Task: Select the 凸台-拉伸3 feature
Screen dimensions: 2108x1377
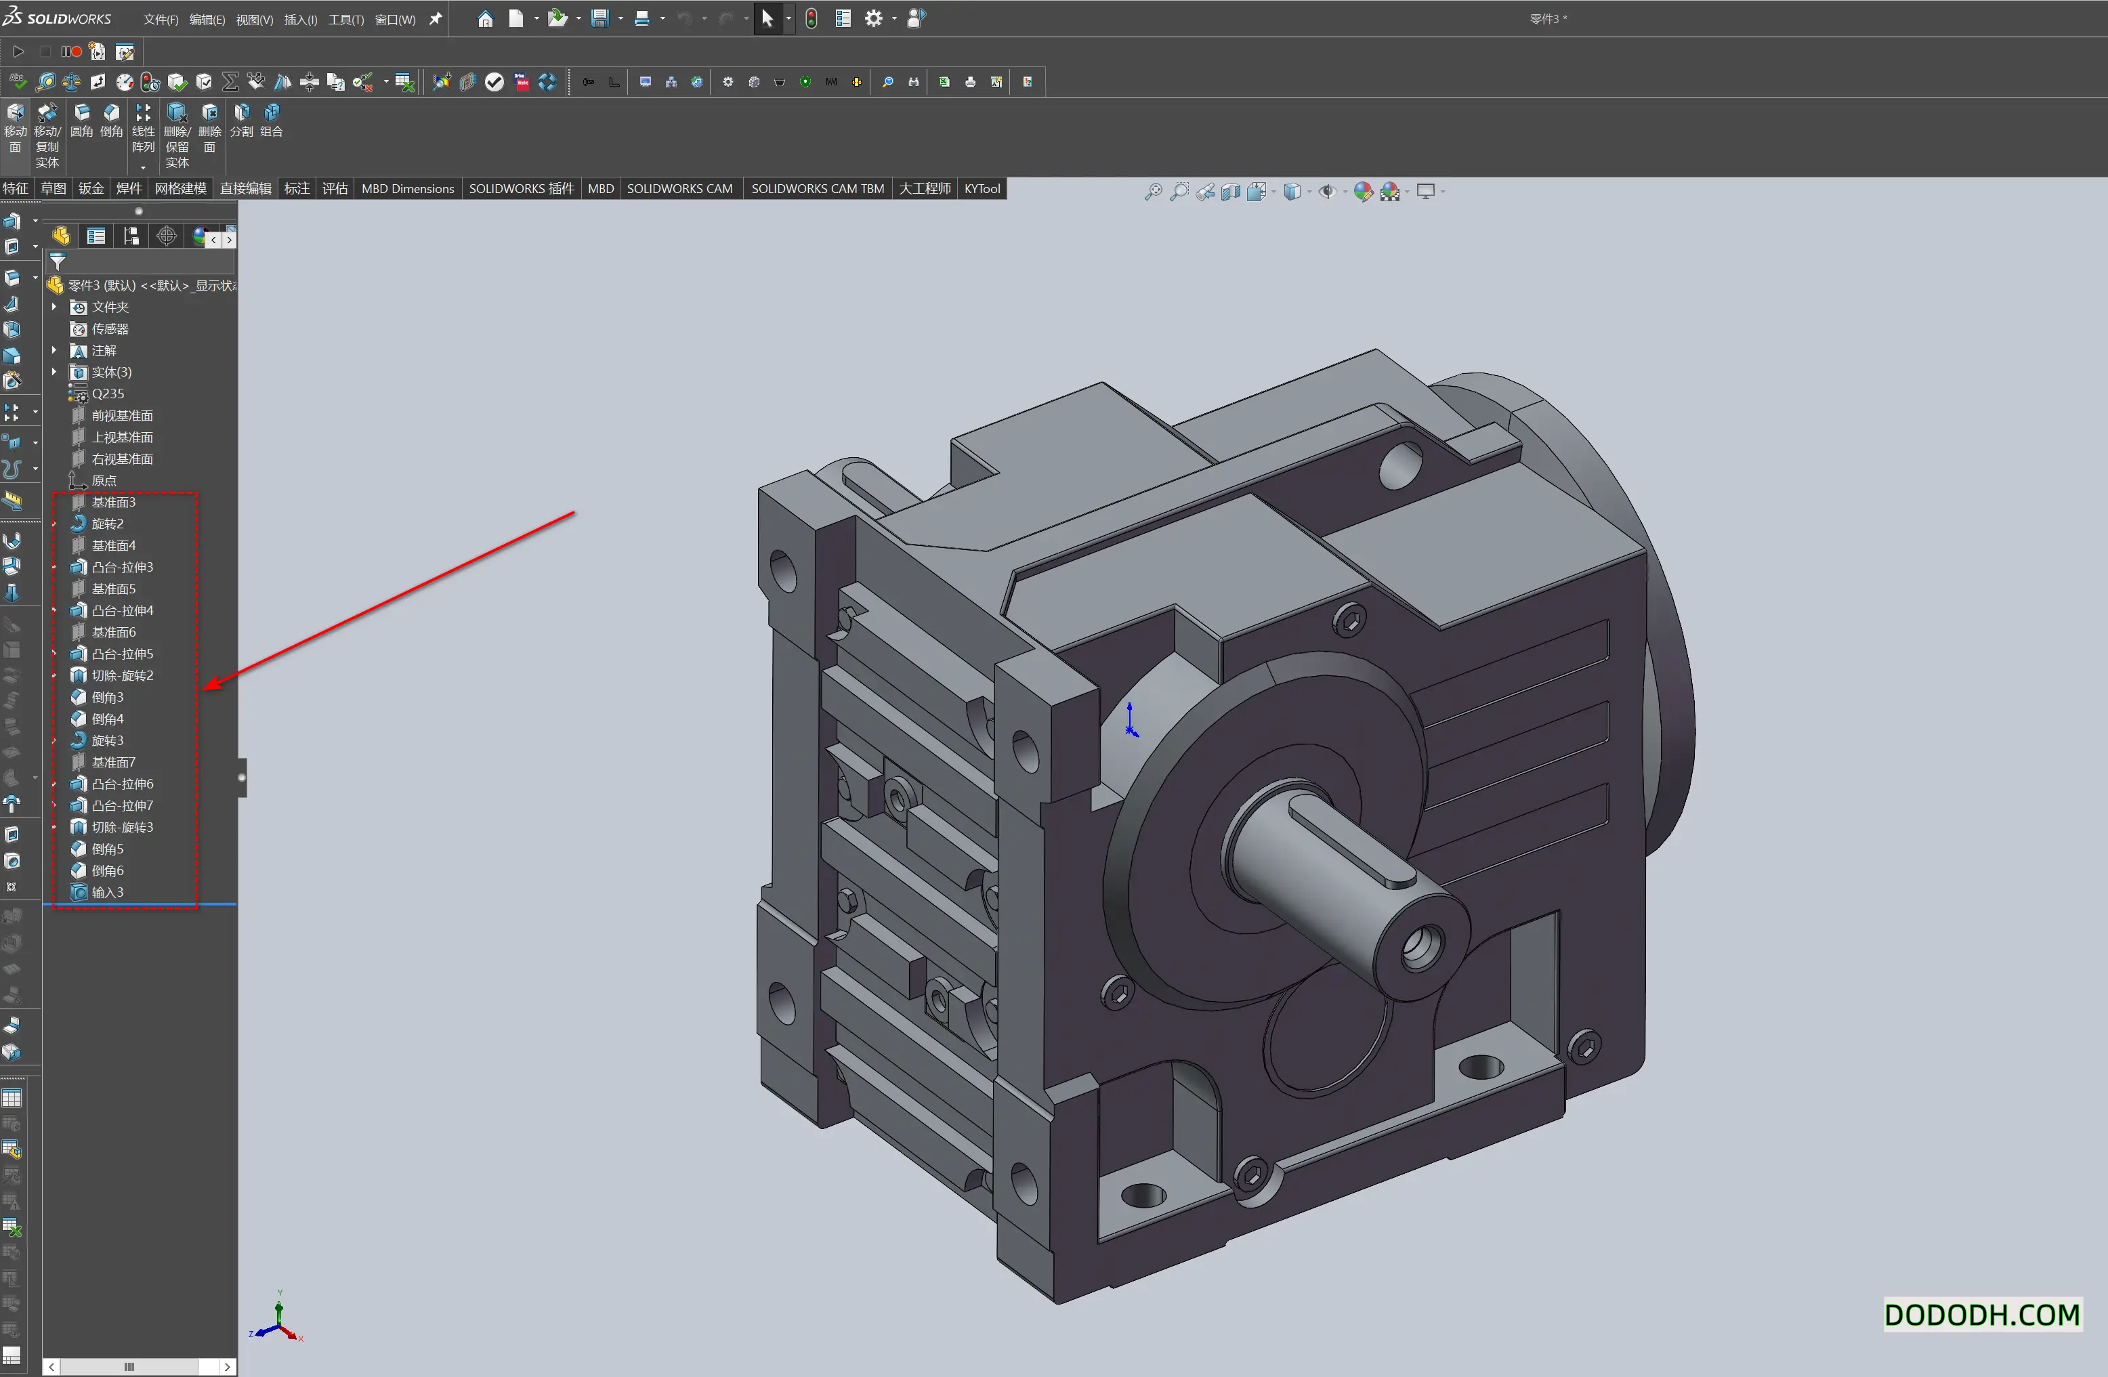Action: click(x=123, y=567)
